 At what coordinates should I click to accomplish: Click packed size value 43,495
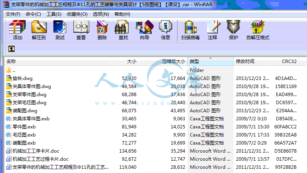click(x=178, y=110)
